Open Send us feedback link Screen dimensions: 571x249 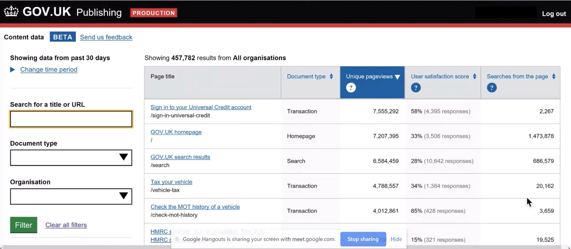click(106, 37)
